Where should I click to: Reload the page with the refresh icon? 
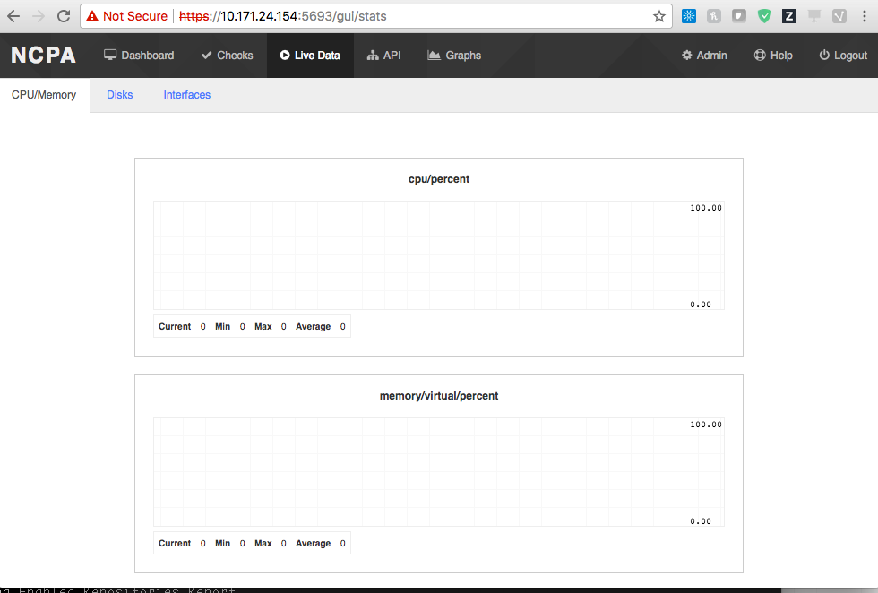point(63,15)
